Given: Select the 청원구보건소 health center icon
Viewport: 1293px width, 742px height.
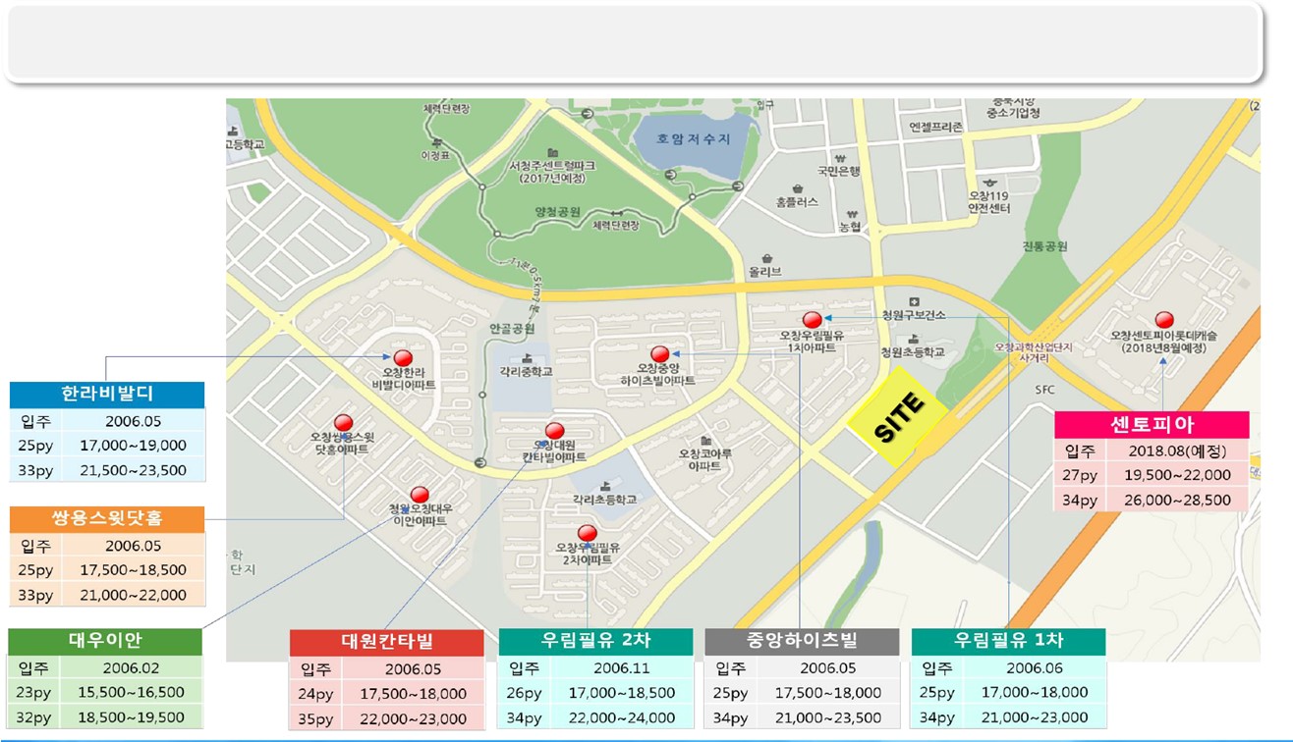Looking at the screenshot, I should point(913,300).
